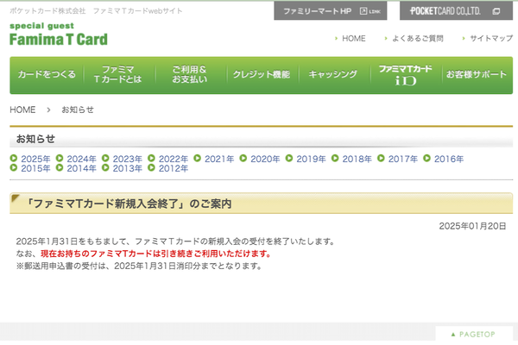The image size is (518, 345).
Task: Open the 2022年 news archive link
Action: [x=174, y=159]
